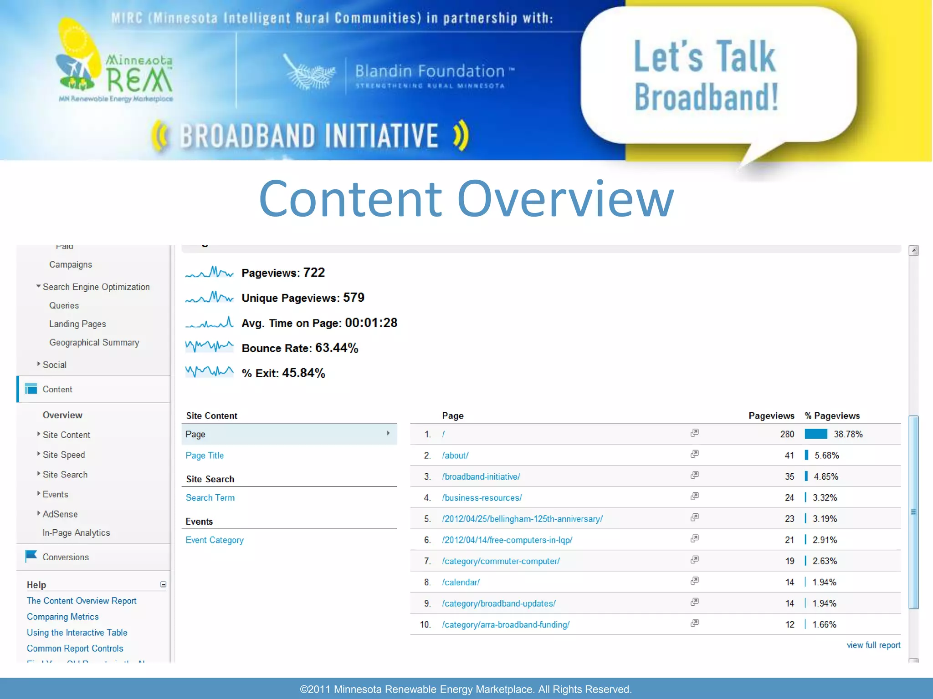Click the Content section icon in sidebar
Image resolution: width=933 pixels, height=699 pixels.
coord(31,389)
